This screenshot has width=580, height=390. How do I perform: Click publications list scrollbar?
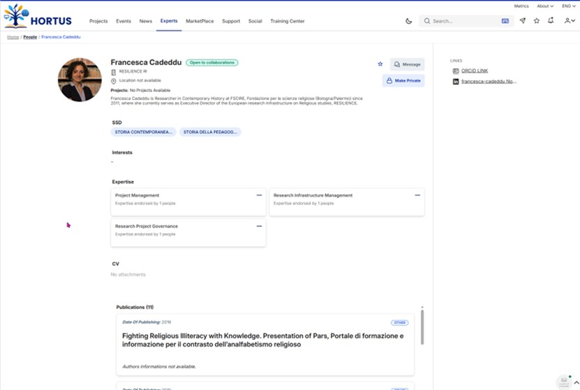point(422,327)
